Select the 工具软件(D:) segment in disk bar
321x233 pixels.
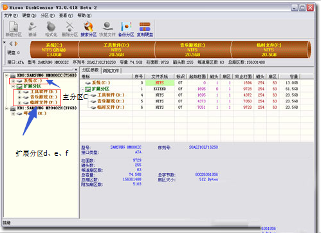click(x=116, y=50)
